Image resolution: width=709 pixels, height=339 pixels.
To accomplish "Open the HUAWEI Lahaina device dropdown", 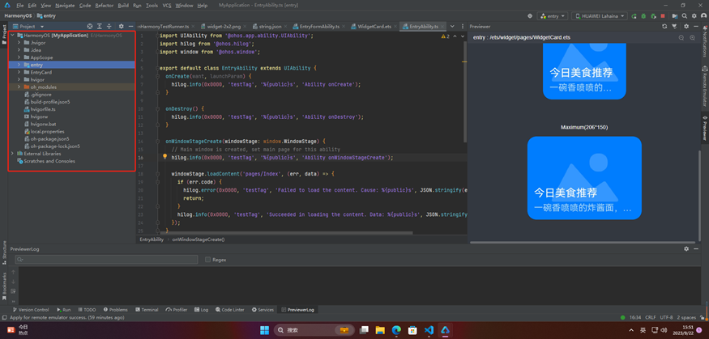I will (x=600, y=16).
